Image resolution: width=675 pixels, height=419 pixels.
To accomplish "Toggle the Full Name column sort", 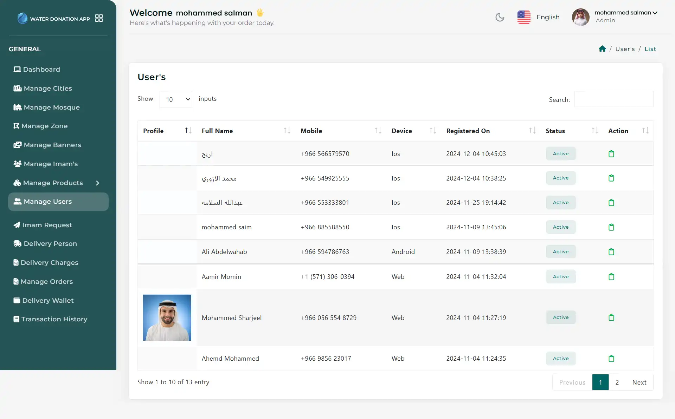I will click(287, 130).
